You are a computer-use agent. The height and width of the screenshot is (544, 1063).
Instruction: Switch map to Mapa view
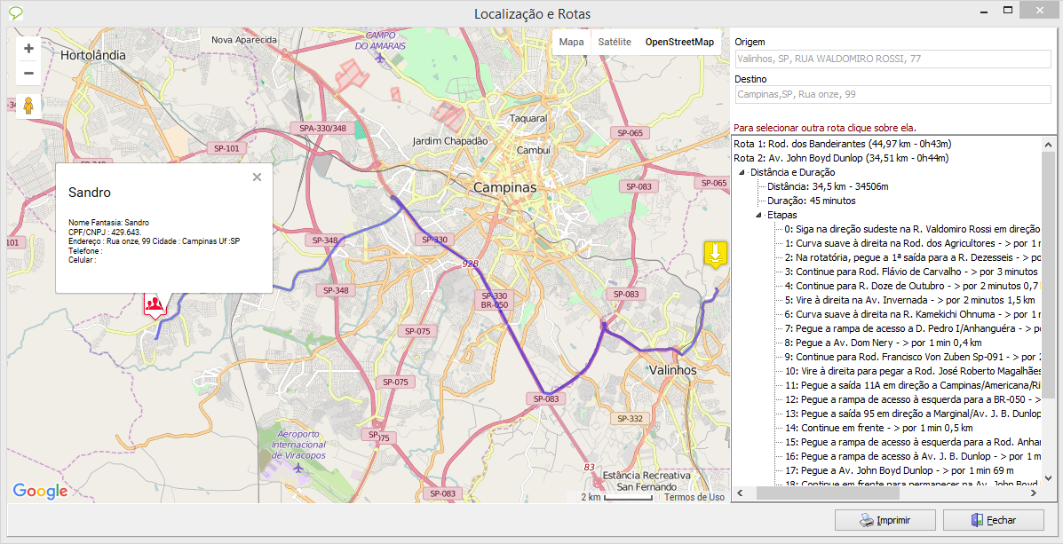pos(571,42)
